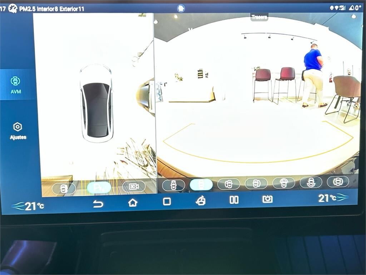Open split-screen view icon in navigation bar
The height and width of the screenshot is (275, 366).
coord(234,200)
